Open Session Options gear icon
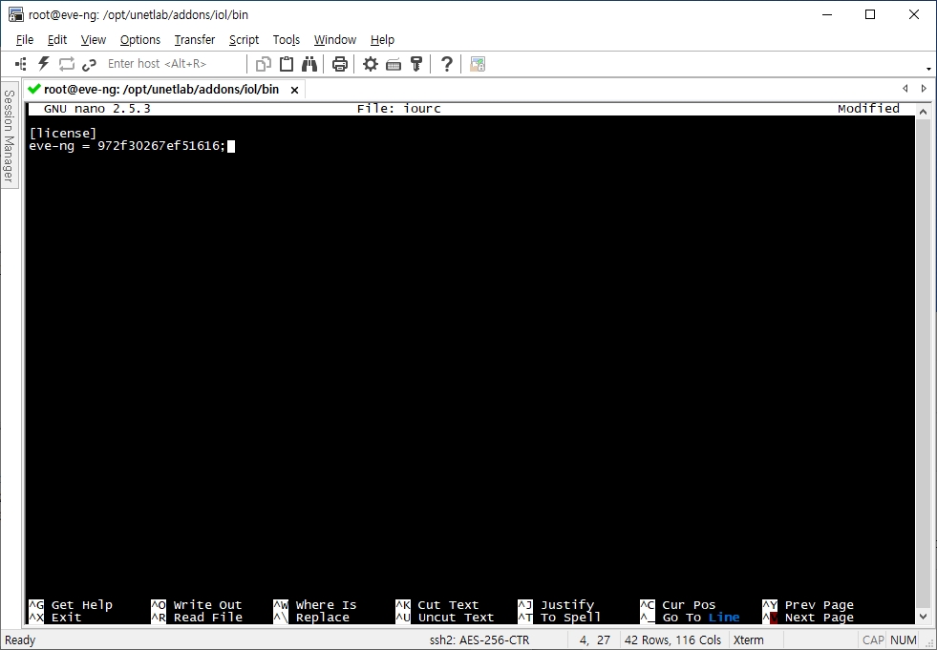Viewport: 937px width, 650px height. coord(371,64)
